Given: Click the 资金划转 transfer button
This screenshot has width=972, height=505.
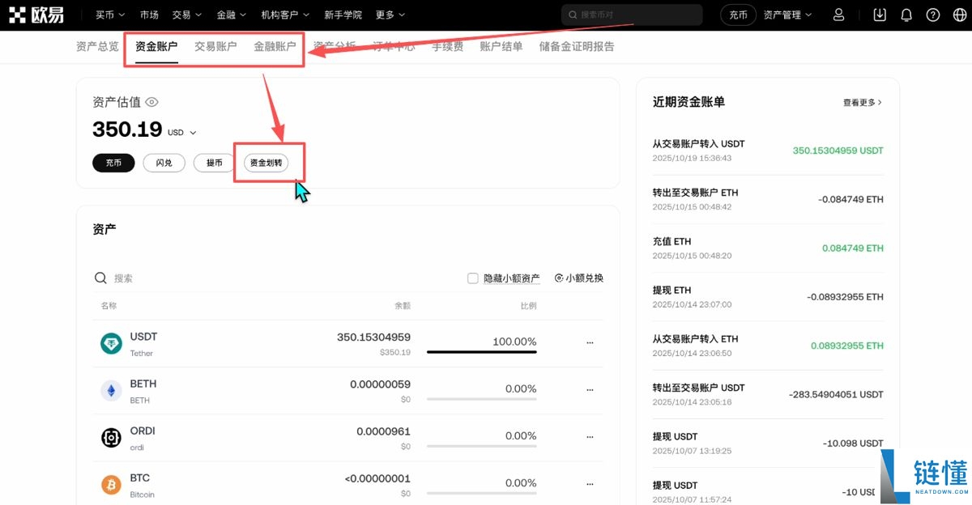Looking at the screenshot, I should click(268, 162).
